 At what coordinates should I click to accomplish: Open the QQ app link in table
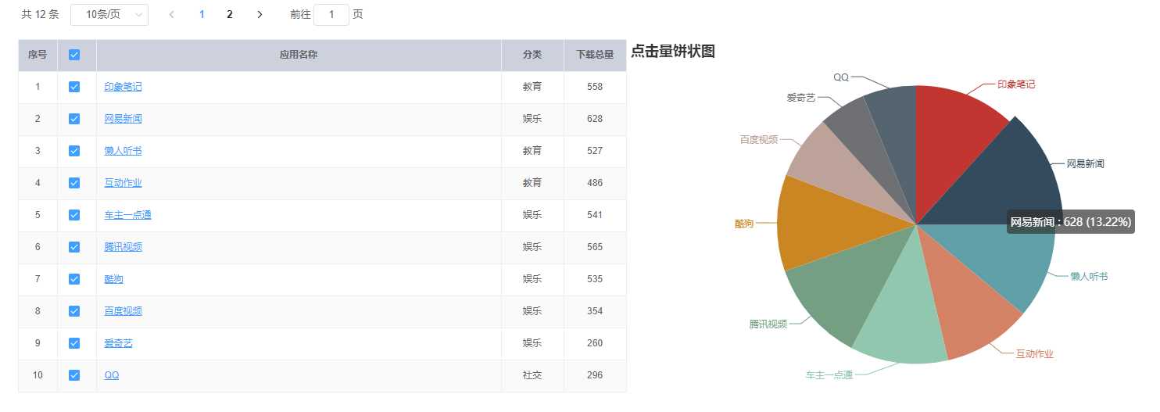coord(112,375)
